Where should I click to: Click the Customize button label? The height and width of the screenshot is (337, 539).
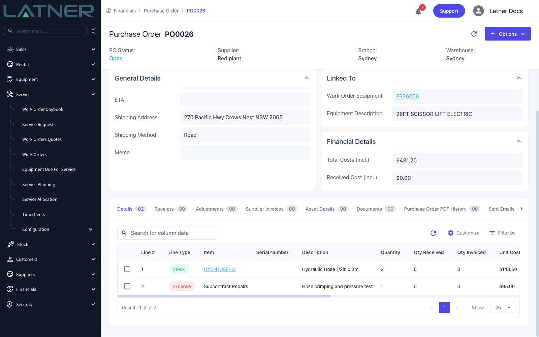point(468,233)
